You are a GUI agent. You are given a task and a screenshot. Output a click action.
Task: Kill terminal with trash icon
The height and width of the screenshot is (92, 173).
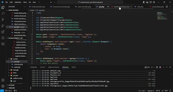pyautogui.click(x=160, y=67)
